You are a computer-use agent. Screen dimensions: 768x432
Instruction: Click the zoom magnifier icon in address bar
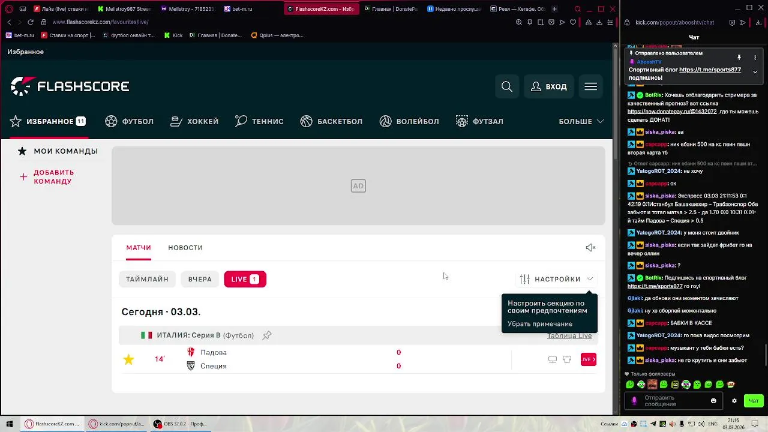519,22
